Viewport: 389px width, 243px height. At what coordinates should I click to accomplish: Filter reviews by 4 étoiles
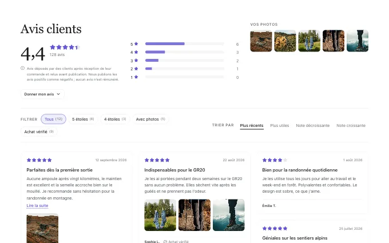(x=115, y=119)
